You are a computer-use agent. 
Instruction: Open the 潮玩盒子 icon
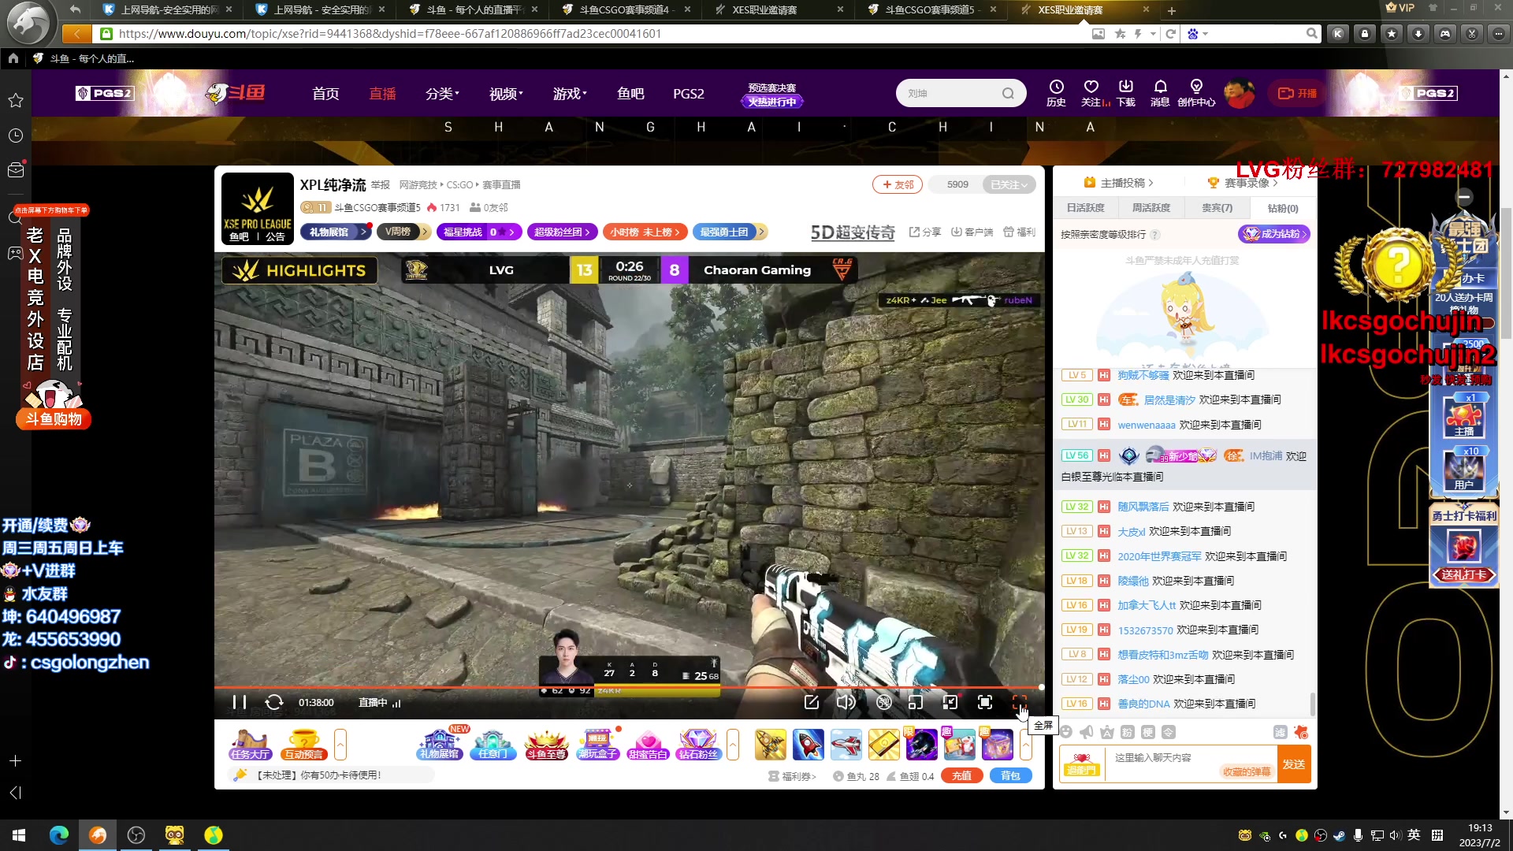point(598,745)
